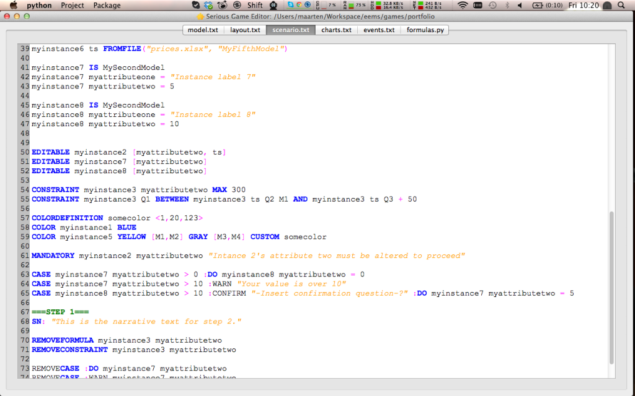The width and height of the screenshot is (635, 396).
Task: Switch to the formulas.py tab
Action: (425, 30)
